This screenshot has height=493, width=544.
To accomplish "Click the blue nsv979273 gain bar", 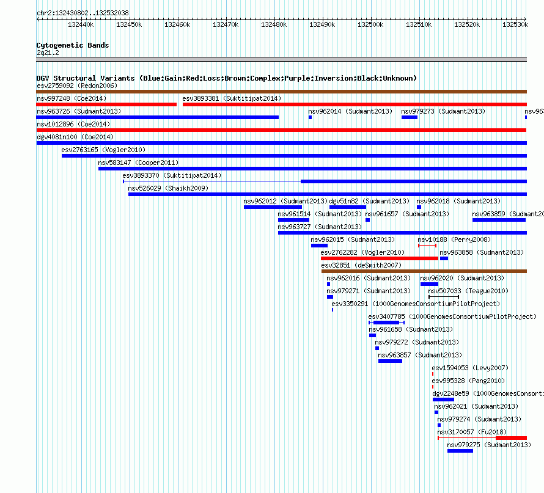I will (410, 117).
